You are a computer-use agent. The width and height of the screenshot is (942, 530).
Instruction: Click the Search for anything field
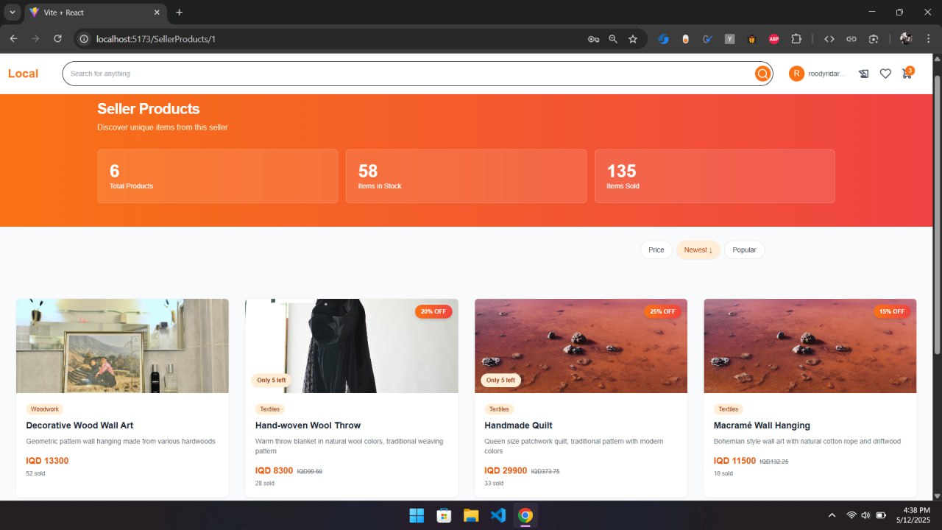405,74
